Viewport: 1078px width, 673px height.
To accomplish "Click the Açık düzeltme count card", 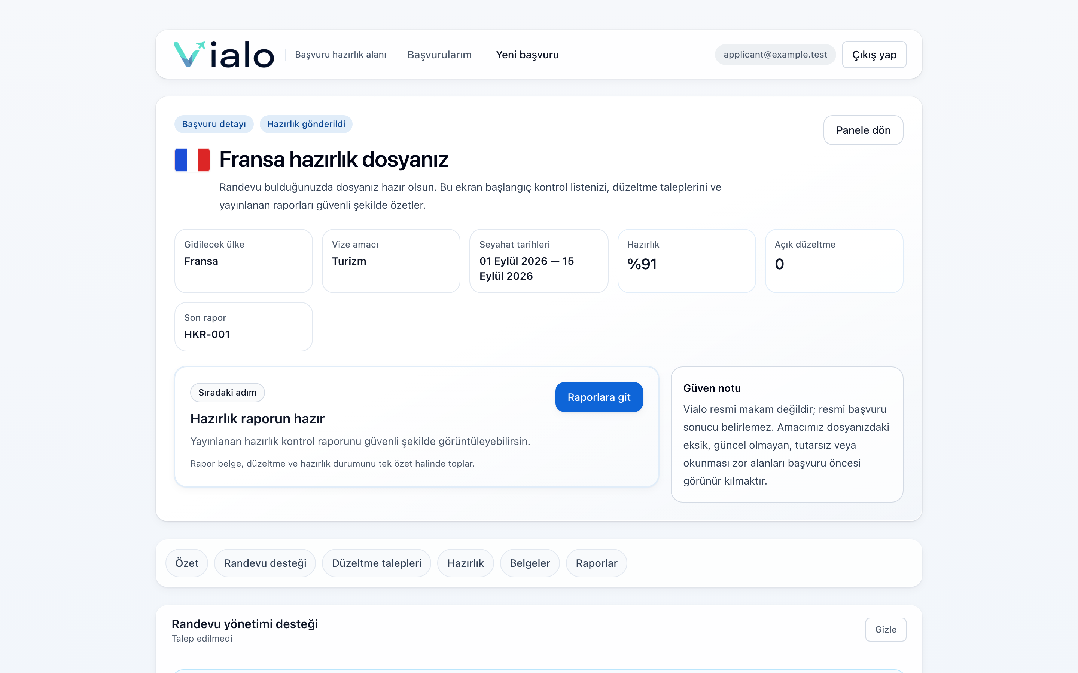I will pyautogui.click(x=834, y=261).
